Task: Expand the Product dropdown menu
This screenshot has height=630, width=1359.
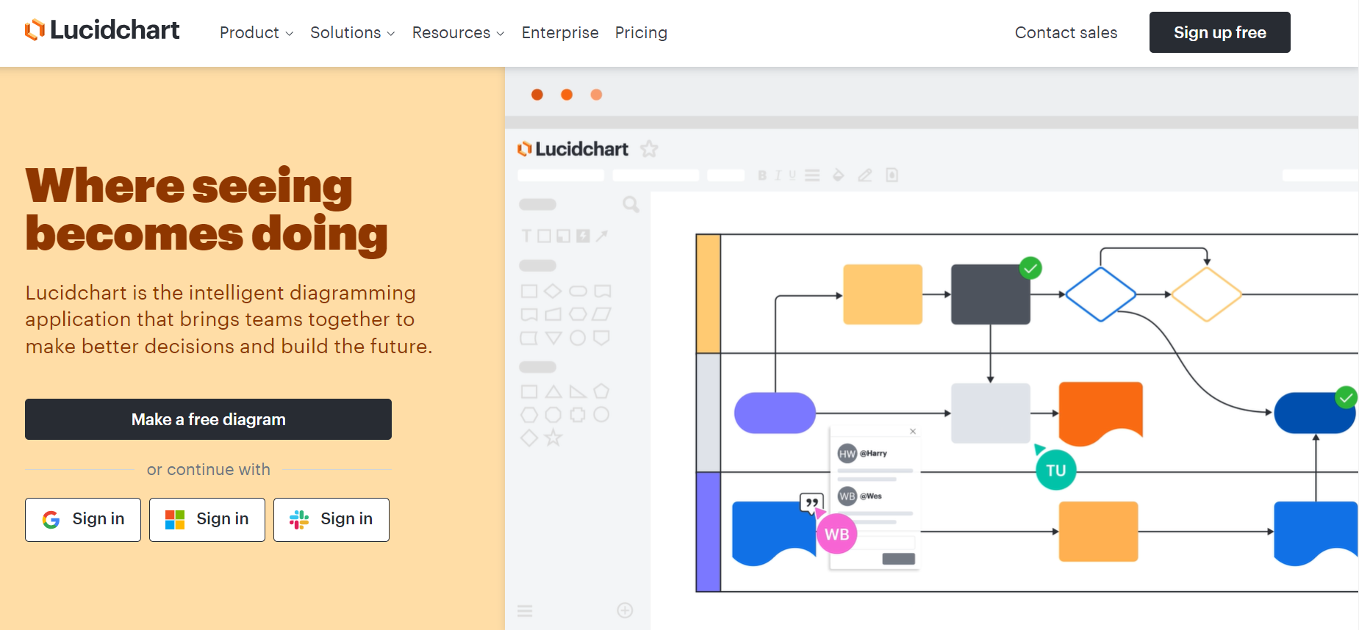Action: [x=257, y=33]
